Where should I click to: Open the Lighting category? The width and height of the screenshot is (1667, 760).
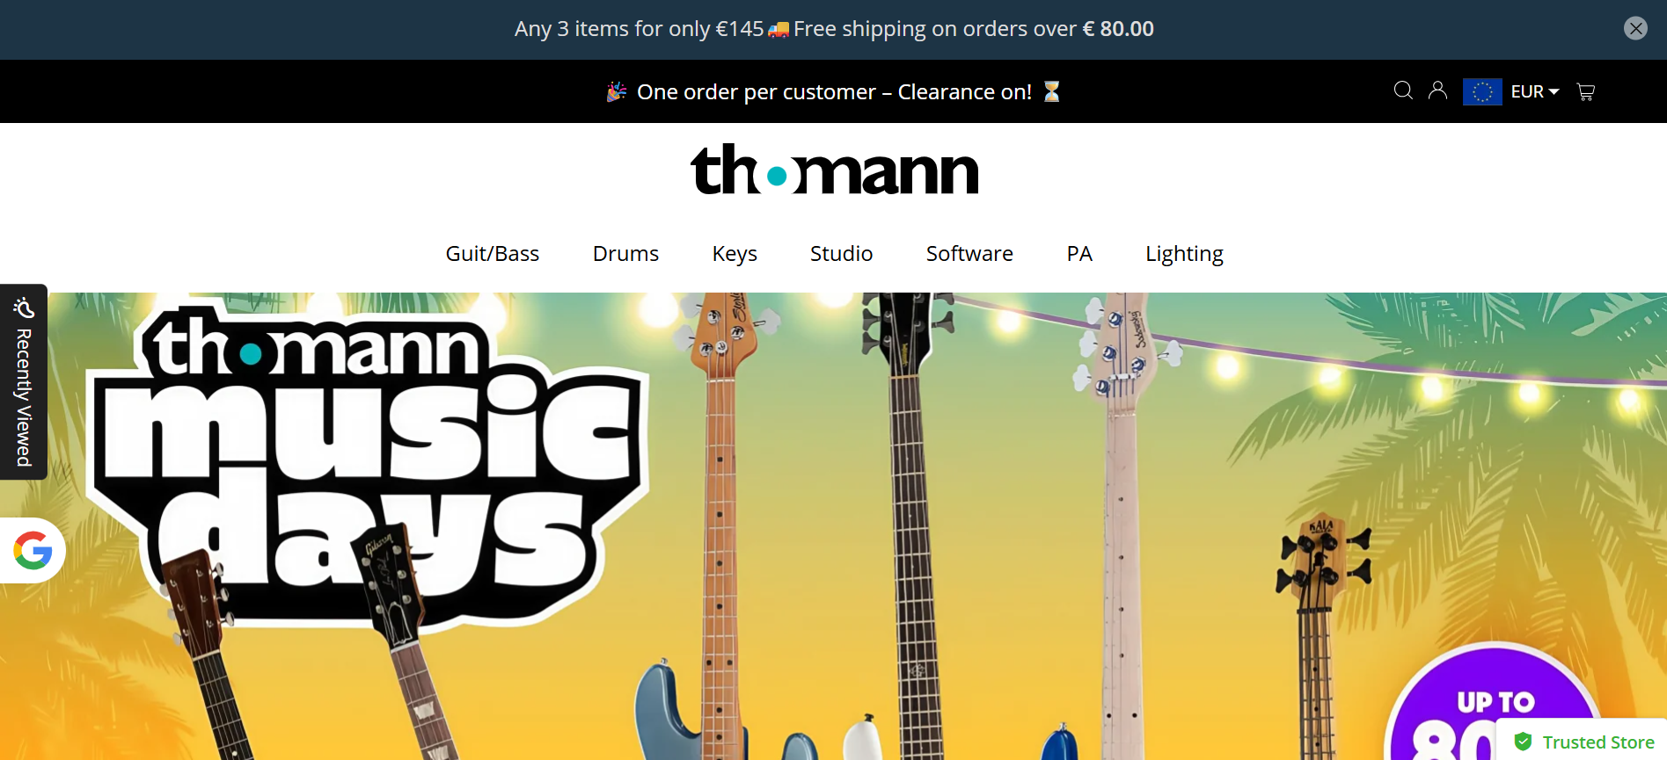point(1184,254)
